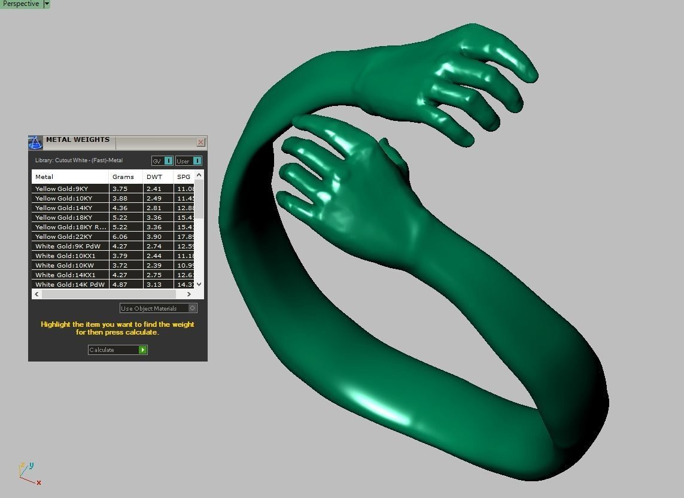Click the 3.13 DWT value for 14K PdW
Viewport: 684px width, 498px height.
[154, 284]
